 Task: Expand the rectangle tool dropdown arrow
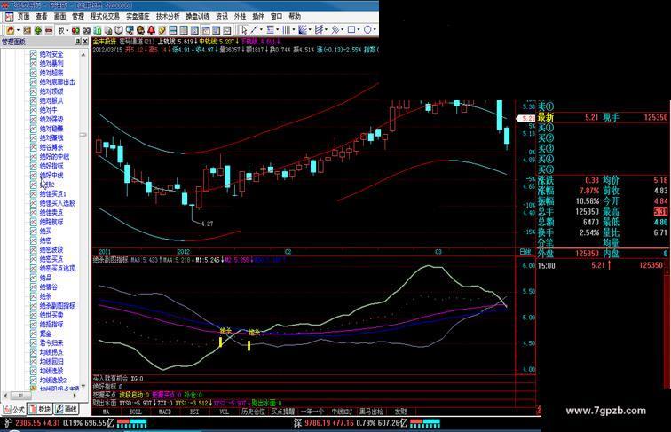coord(359,30)
